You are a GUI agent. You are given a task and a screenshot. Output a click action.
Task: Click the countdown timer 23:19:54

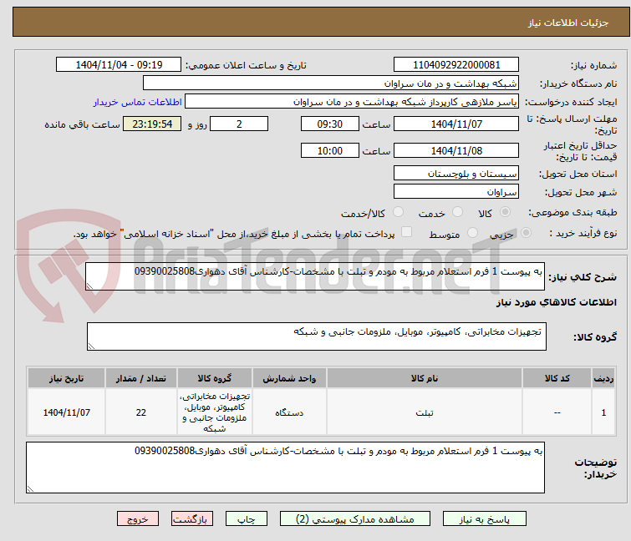(x=152, y=124)
